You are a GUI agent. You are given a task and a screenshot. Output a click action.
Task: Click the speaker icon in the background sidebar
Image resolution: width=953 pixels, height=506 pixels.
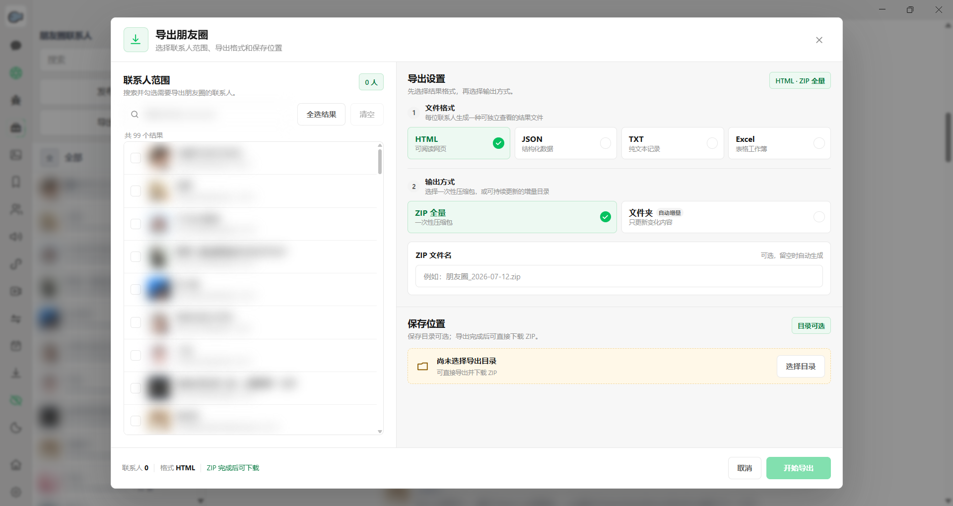tap(16, 237)
